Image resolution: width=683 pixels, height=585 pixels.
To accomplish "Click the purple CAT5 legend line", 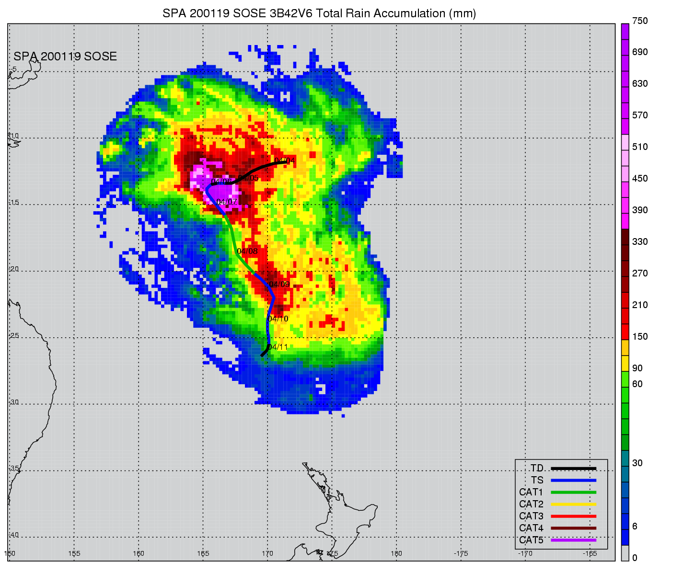I will coord(573,540).
